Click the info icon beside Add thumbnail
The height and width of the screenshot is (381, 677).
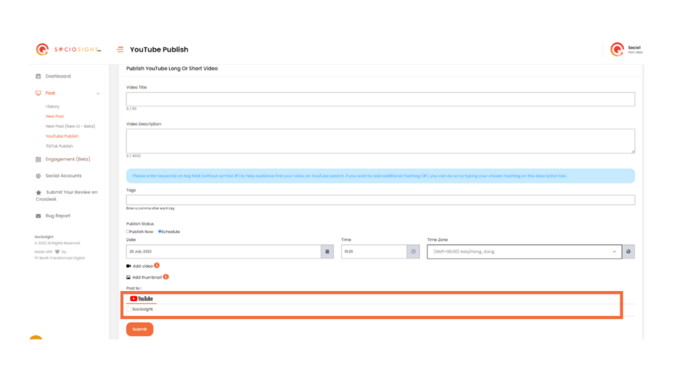coord(166,277)
